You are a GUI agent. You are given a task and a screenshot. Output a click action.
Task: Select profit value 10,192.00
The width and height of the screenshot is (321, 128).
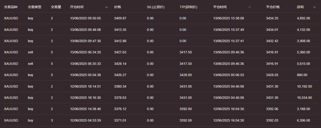point(304,86)
